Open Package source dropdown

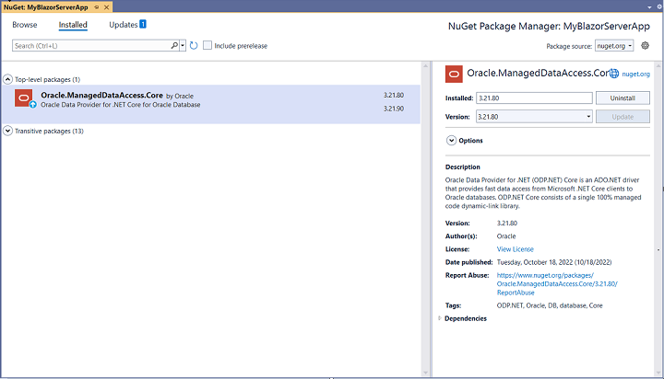[x=614, y=46]
